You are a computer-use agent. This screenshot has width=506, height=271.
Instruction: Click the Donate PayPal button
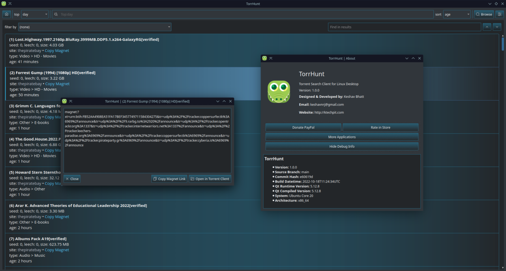(303, 127)
